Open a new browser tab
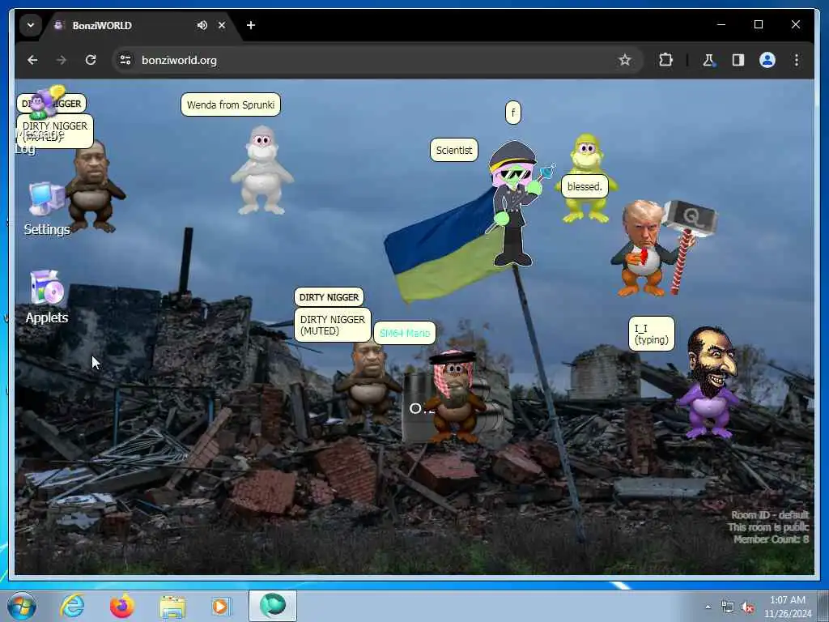 point(251,25)
